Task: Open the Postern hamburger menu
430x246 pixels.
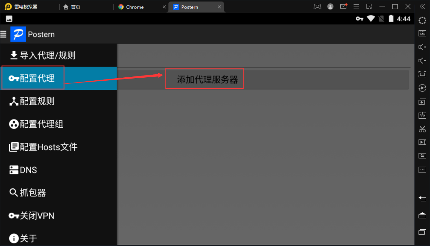Action: [x=3, y=34]
